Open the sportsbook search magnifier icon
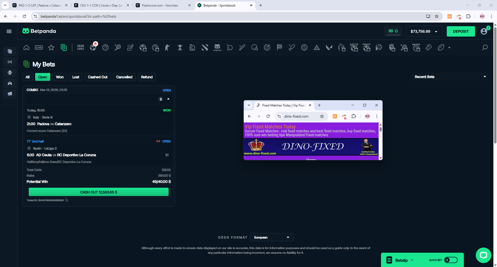497x267 pixels. click(x=485, y=48)
